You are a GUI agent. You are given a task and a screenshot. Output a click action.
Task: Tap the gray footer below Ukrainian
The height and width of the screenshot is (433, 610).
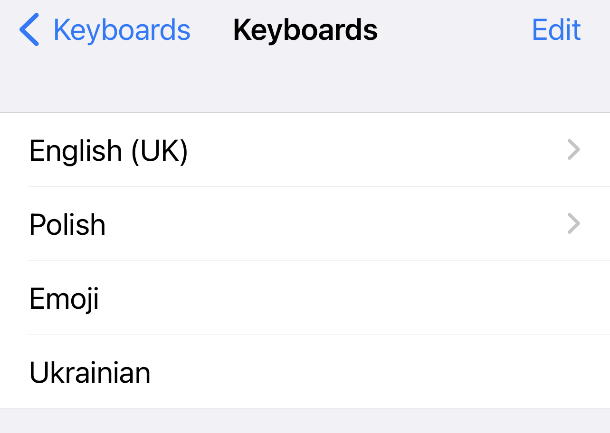(304, 421)
